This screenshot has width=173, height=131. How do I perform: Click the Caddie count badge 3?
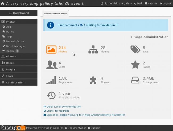(17, 51)
